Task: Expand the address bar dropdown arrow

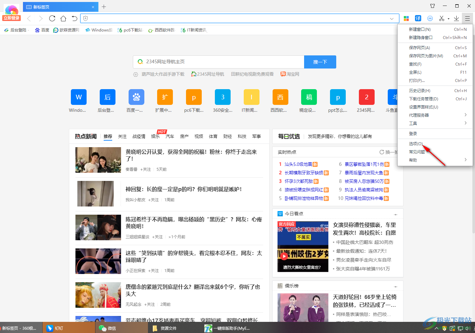Action: tap(392, 19)
